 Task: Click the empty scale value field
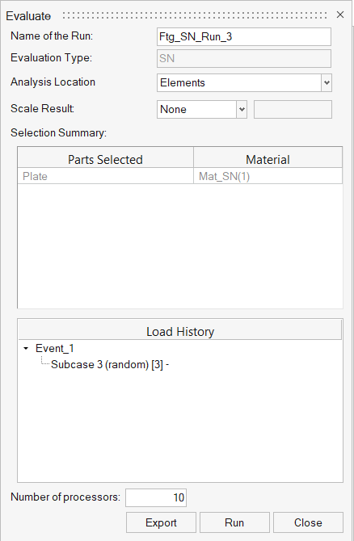(293, 109)
